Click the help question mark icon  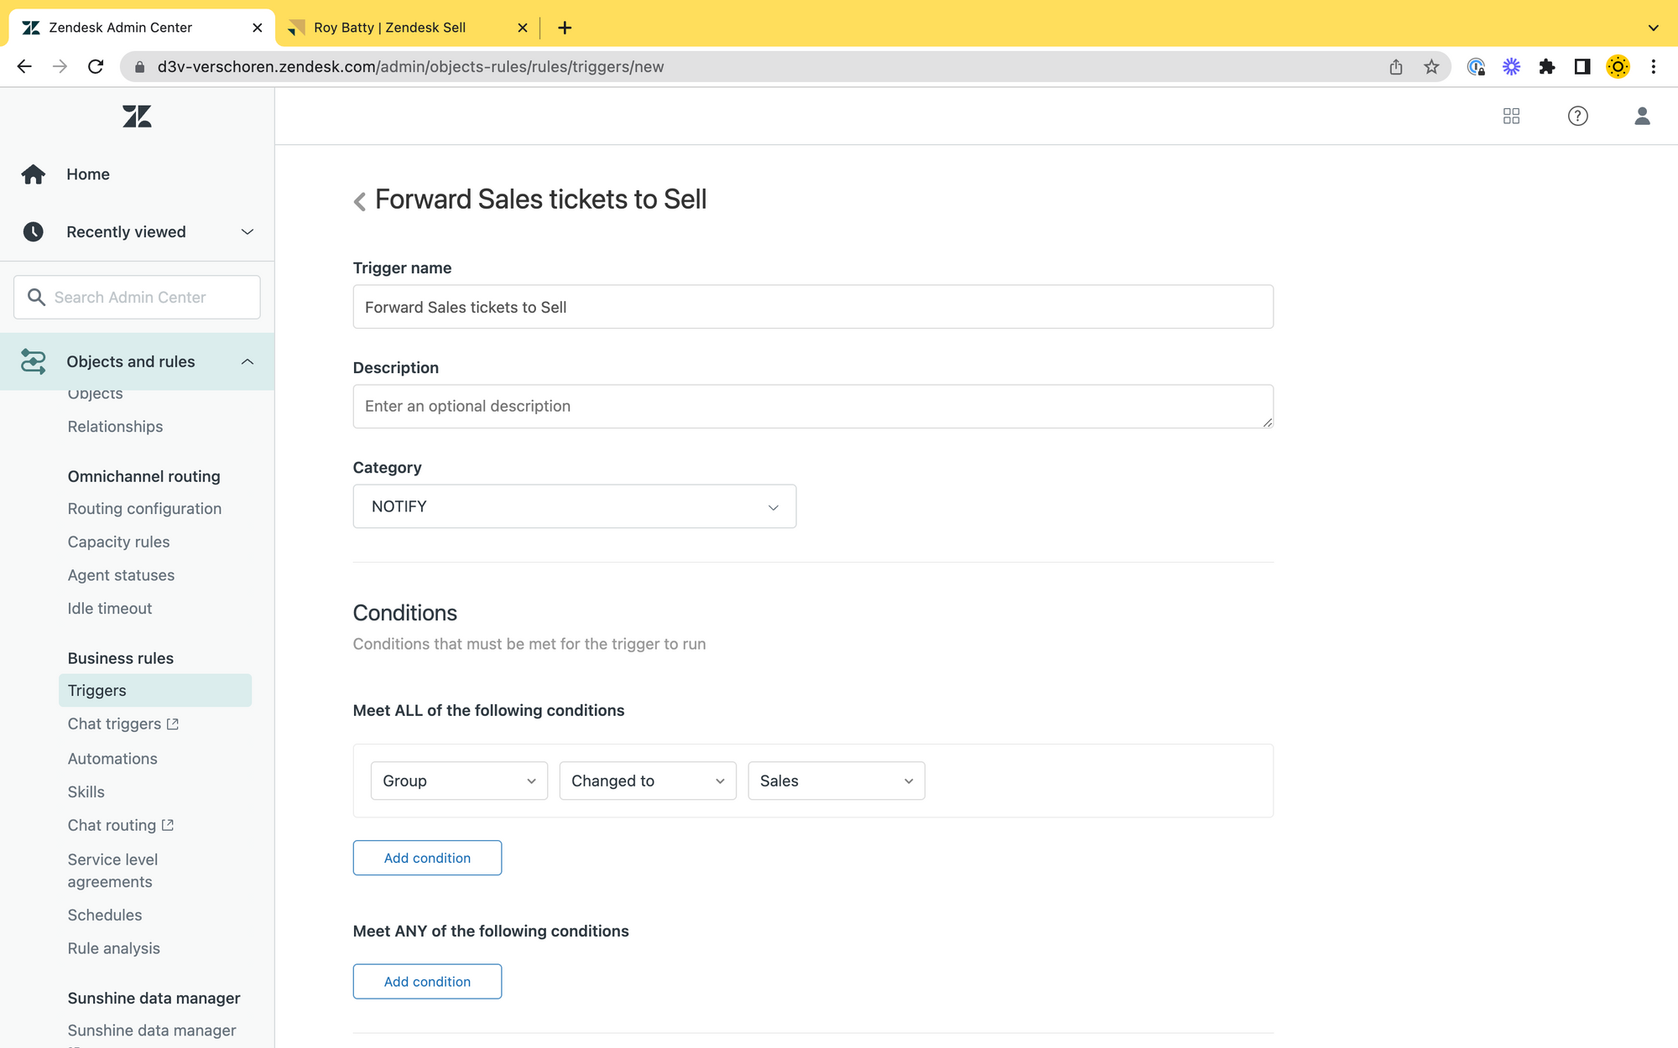click(1577, 116)
